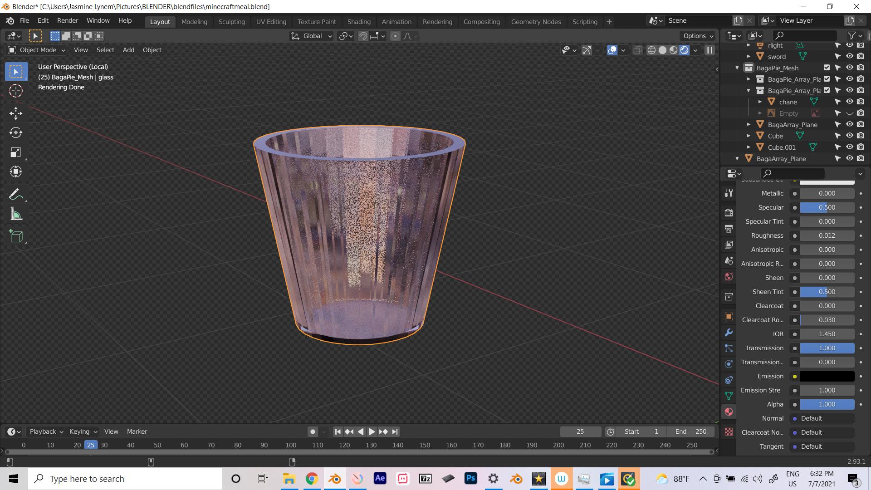Screen dimensions: 871x490
Task: Click the Modeling workspace tab
Action: (193, 21)
